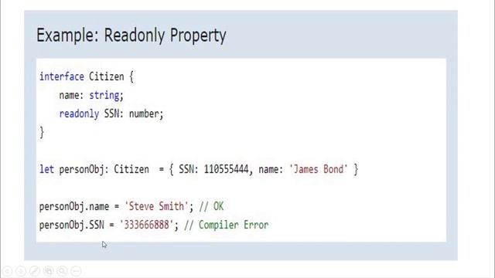Open the pen and pointer tools icon

tap(34, 271)
